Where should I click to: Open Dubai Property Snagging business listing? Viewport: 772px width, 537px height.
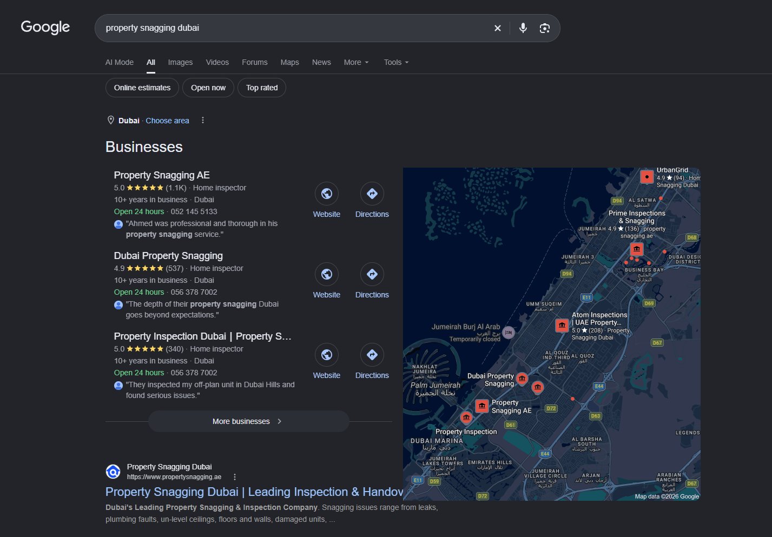[x=168, y=256]
